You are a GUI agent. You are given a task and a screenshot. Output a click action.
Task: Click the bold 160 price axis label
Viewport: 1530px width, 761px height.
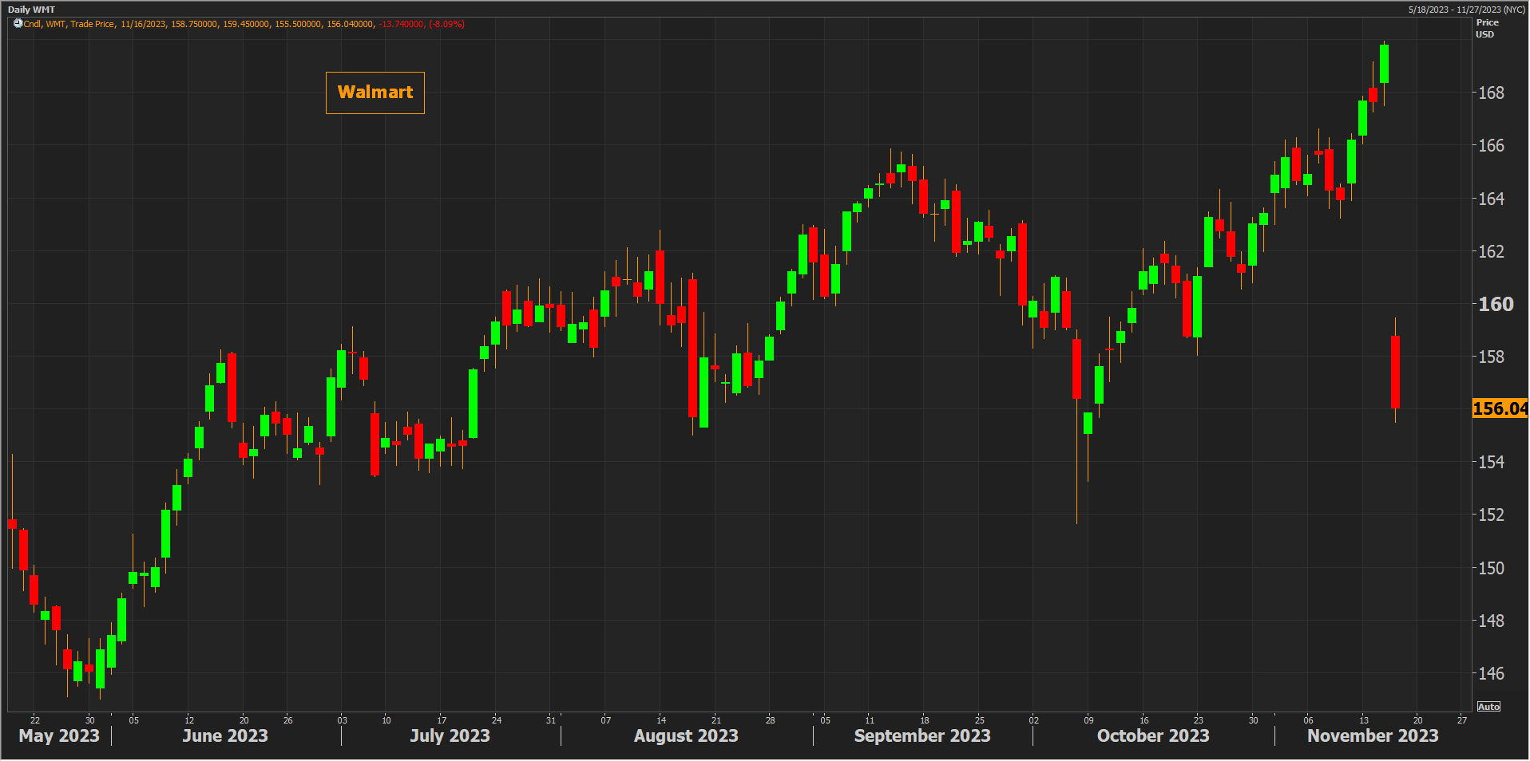(1496, 304)
